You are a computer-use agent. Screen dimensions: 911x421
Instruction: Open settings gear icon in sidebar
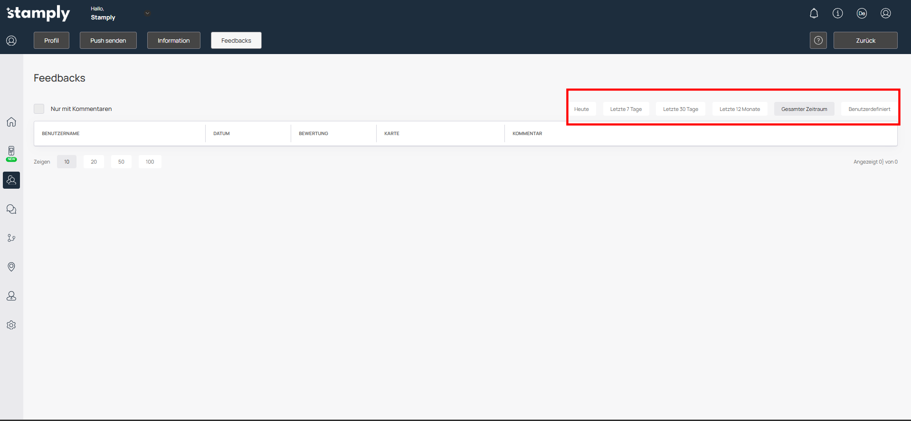tap(11, 325)
